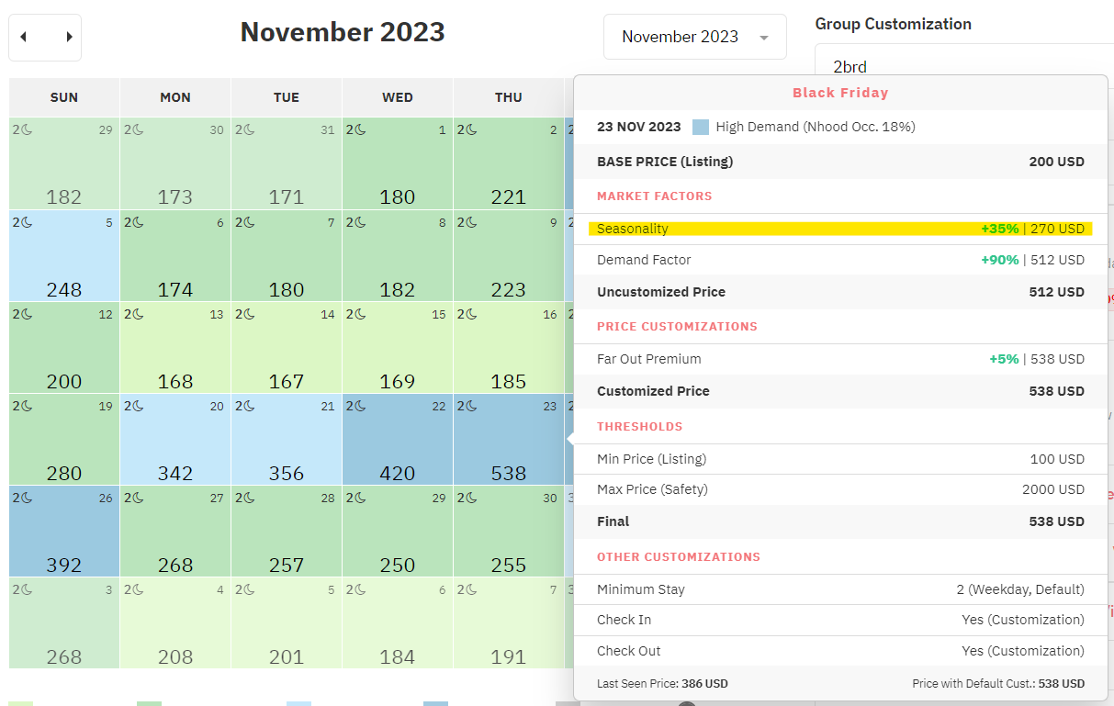Image resolution: width=1114 pixels, height=706 pixels.
Task: Open the November 2023 month dropdown arrow
Action: tap(764, 38)
